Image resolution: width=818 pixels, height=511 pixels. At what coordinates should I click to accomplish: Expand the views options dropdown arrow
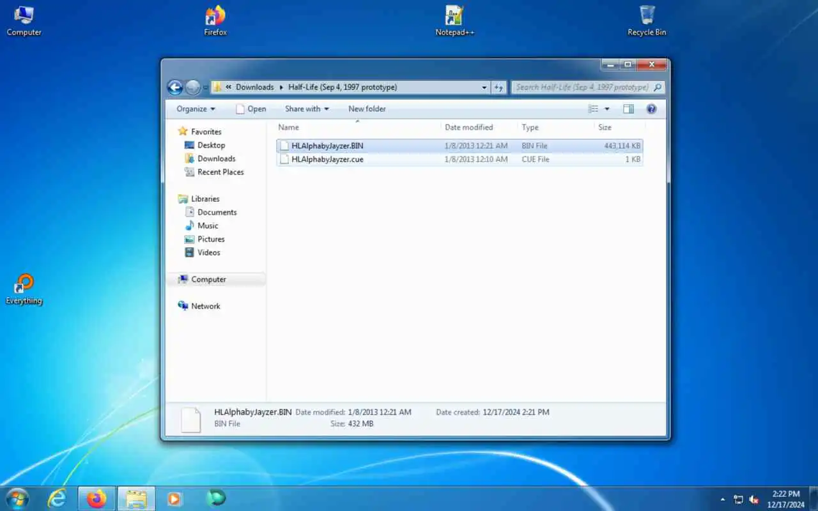[607, 109]
